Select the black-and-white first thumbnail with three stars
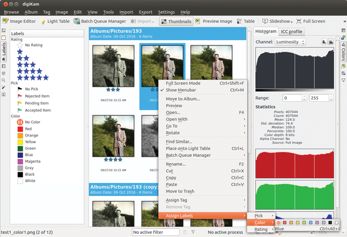347x237 pixels. coord(113,66)
